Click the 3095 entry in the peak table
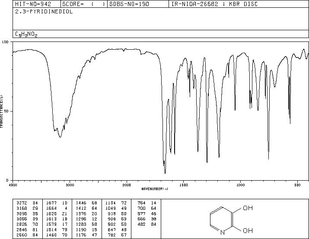Image resolution: width=309 pixels, height=239 pixels. [22, 214]
